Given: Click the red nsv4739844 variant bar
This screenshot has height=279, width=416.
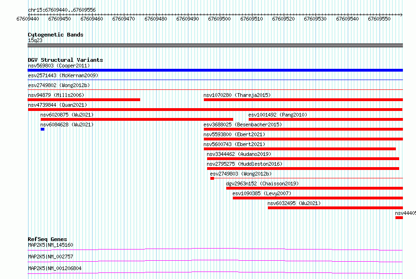Looking at the screenshot, I should [x=215, y=110].
